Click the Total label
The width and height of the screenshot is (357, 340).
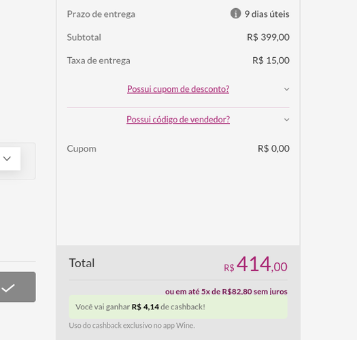pos(82,263)
